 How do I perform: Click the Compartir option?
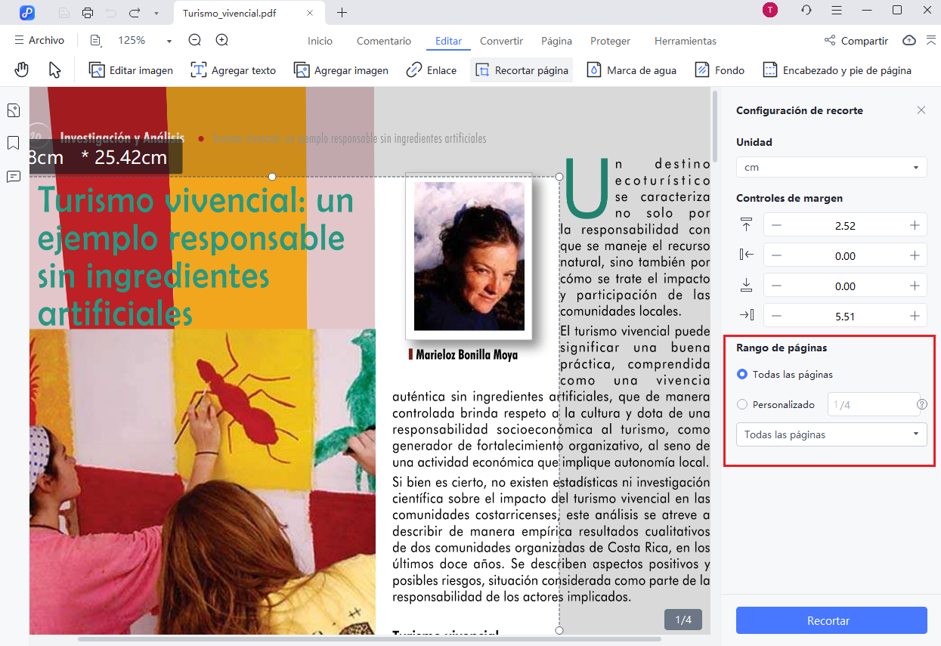[x=856, y=41]
